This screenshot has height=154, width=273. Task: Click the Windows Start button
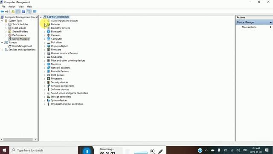coord(5,150)
